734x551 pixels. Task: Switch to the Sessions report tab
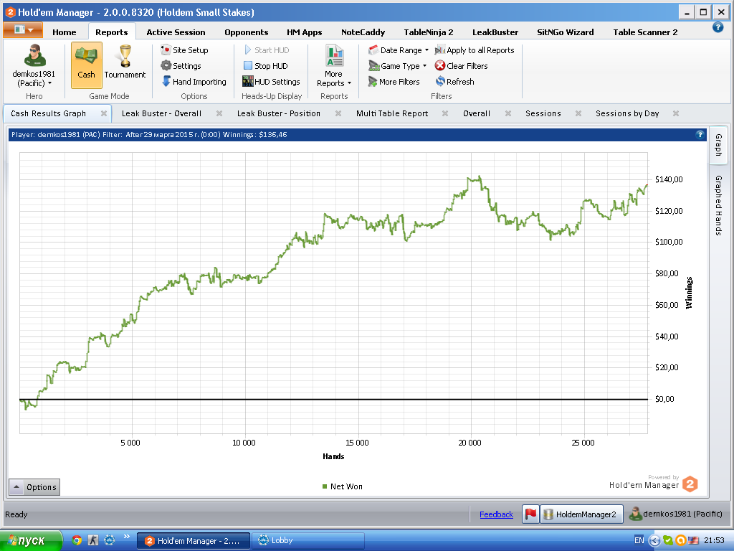coord(543,113)
